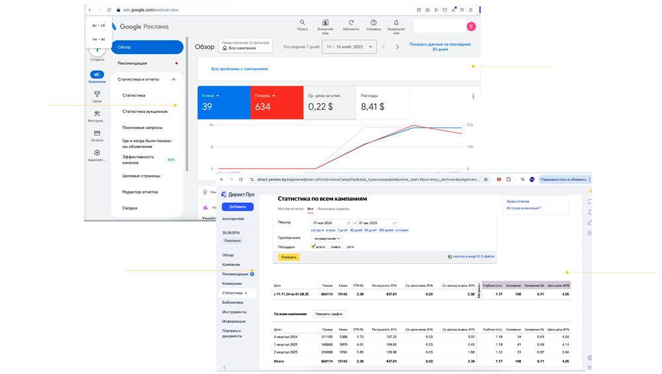Open the 'по кварталам' grouping dropdown

tap(328, 238)
